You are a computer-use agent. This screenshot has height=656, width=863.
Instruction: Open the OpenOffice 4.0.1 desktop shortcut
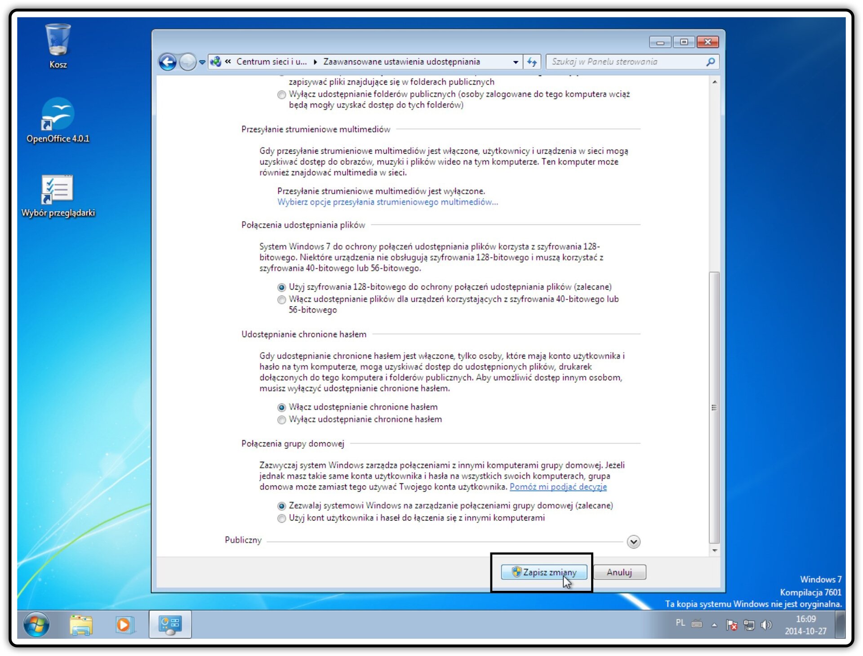point(58,120)
